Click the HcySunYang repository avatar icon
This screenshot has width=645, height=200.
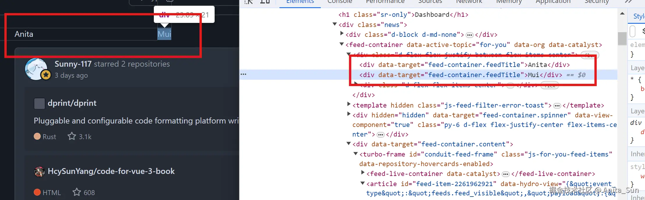point(39,172)
